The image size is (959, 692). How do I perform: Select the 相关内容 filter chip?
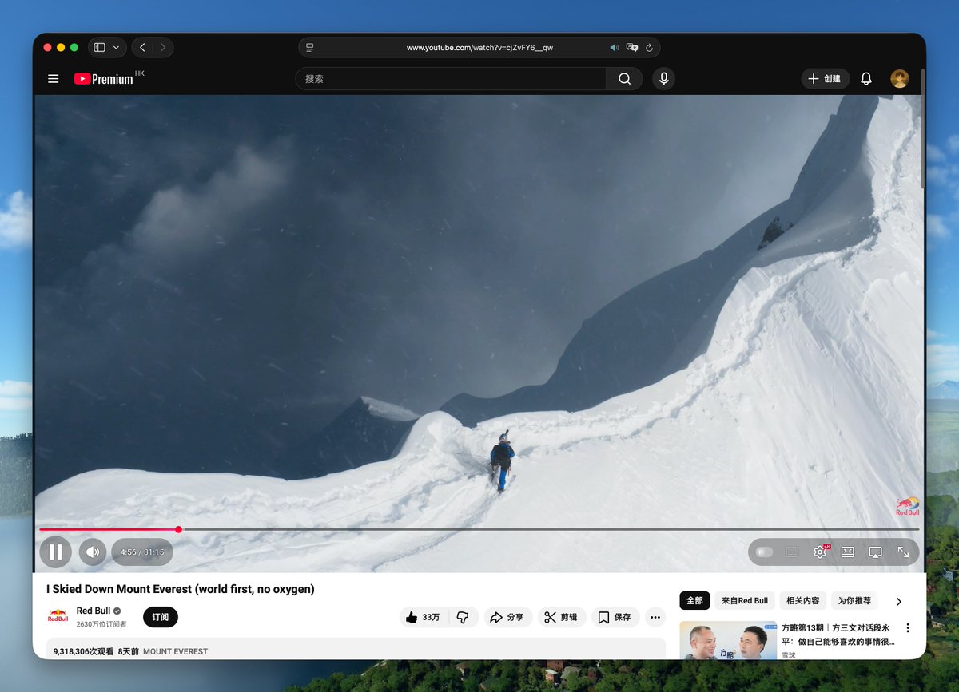pyautogui.click(x=802, y=600)
